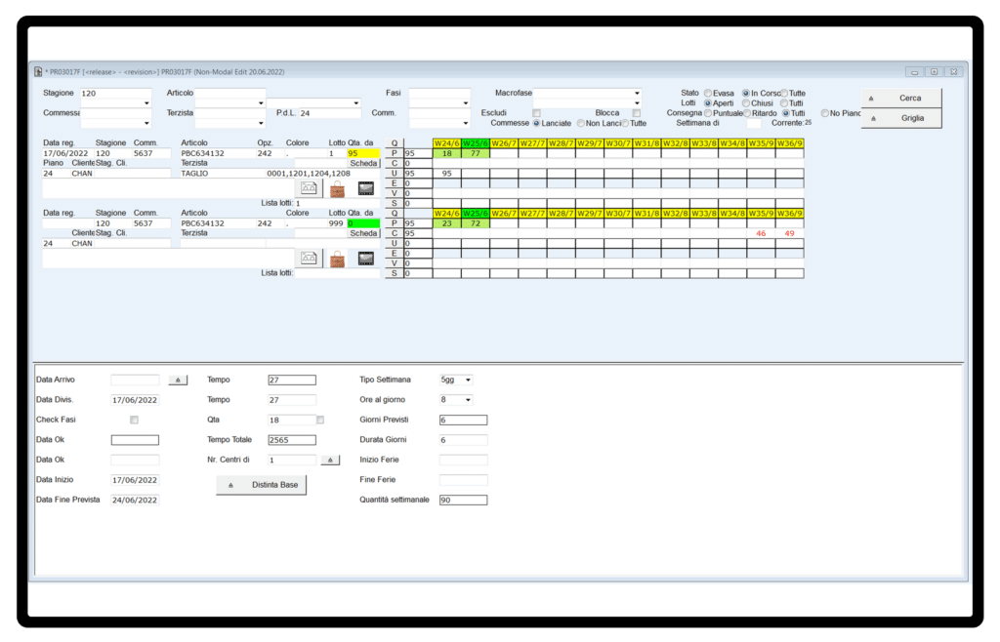Screen dimensions: 1000x642
Task: Click the green W25/6 header in first grid
Action: point(476,143)
